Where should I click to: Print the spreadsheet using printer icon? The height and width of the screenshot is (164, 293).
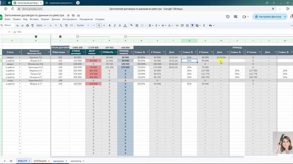[27, 26]
